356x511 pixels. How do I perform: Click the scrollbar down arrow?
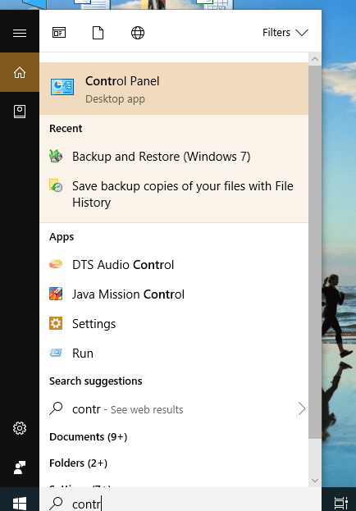(x=315, y=481)
